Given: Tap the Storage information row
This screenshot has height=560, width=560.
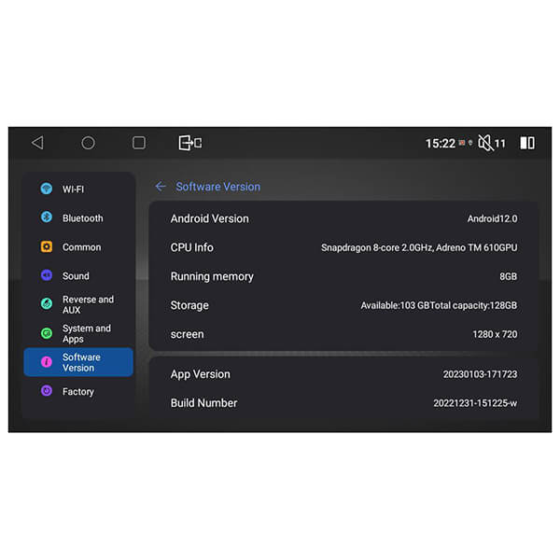Looking at the screenshot, I should pos(343,305).
